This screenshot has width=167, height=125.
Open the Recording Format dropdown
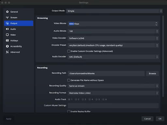pos(113,93)
